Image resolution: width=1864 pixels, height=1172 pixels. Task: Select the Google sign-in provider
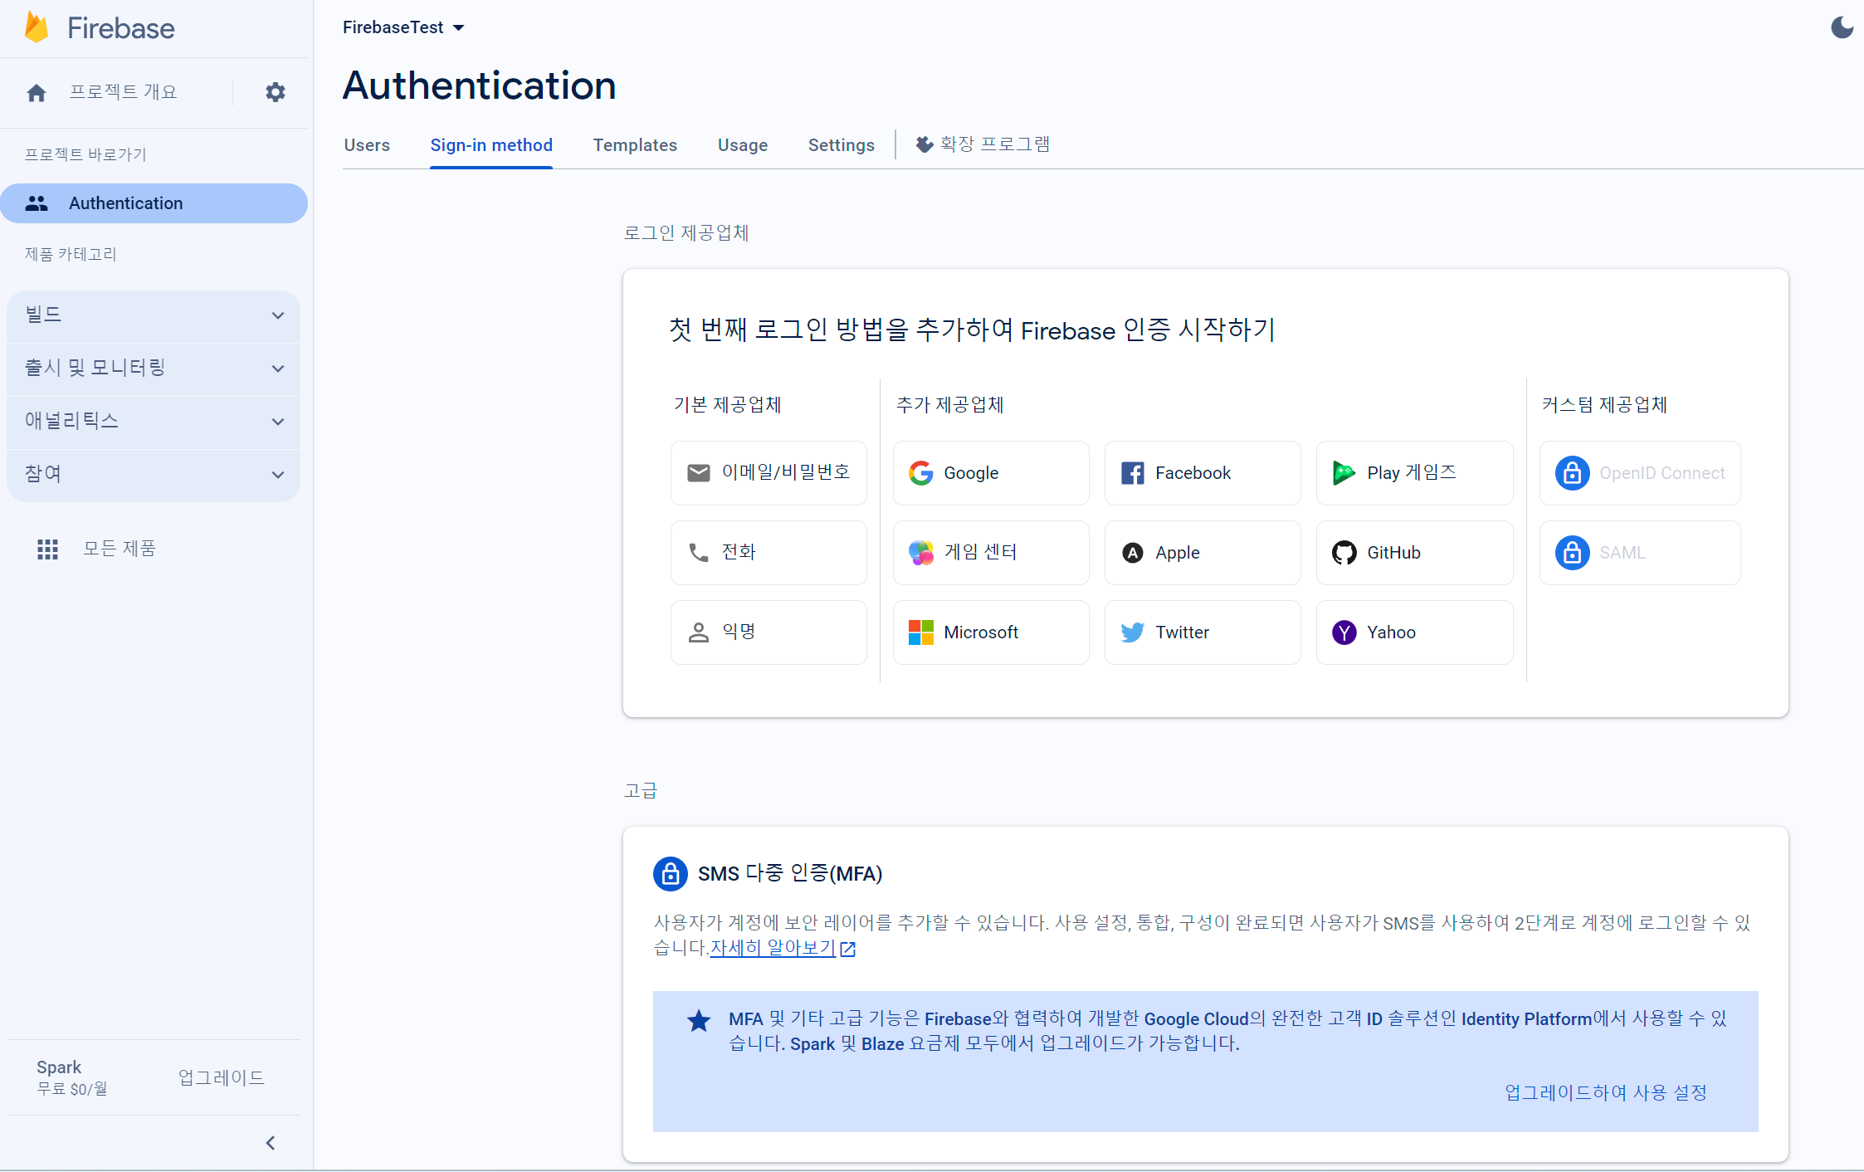990,473
